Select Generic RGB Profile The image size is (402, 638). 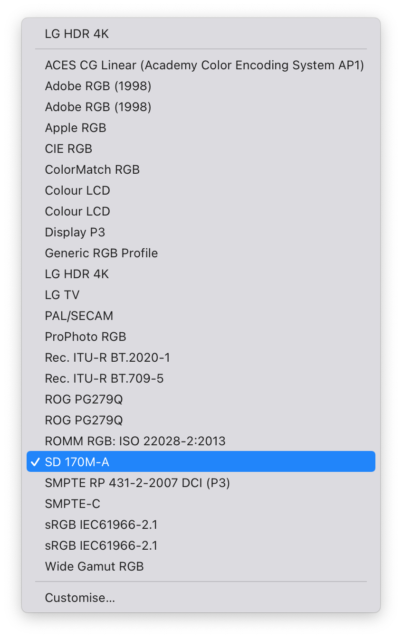point(101,253)
